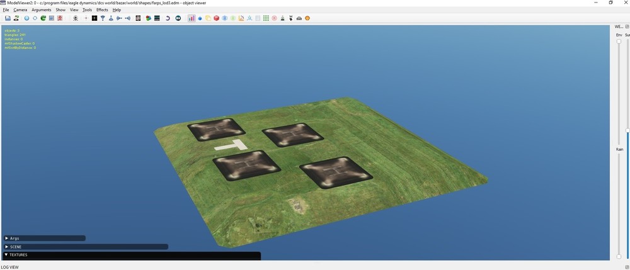The width and height of the screenshot is (630, 270).
Task: Click the light green cube icon
Action: (232, 18)
